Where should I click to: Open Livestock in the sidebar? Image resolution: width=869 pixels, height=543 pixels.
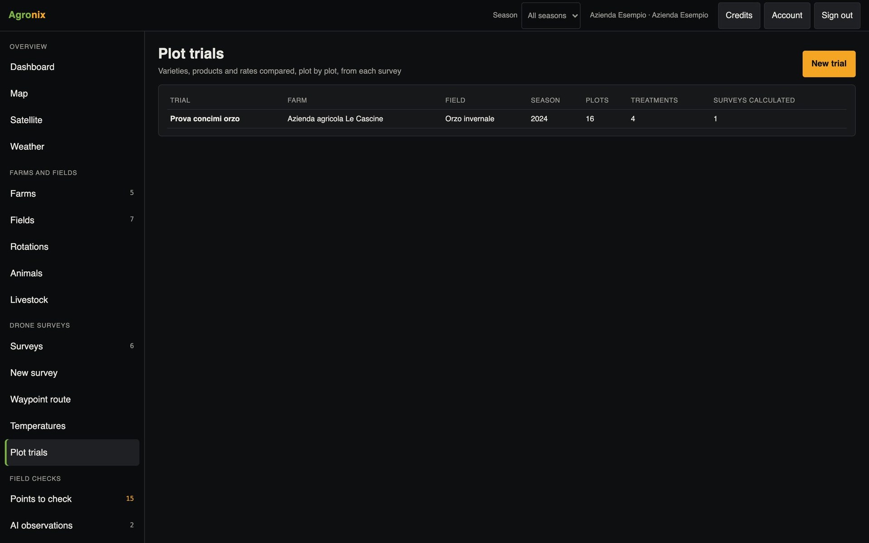click(x=72, y=300)
